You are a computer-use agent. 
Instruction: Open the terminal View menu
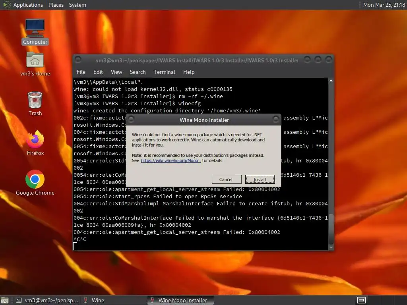[x=116, y=72]
